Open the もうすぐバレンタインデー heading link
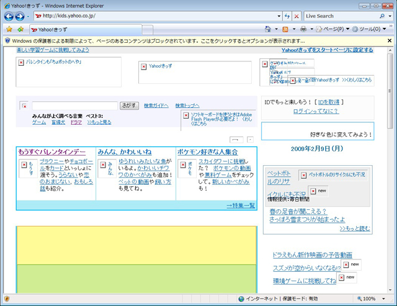Screen dimensions: 397x306 52,152
